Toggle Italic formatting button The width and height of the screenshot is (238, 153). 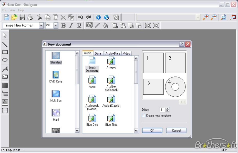click(x=71, y=25)
